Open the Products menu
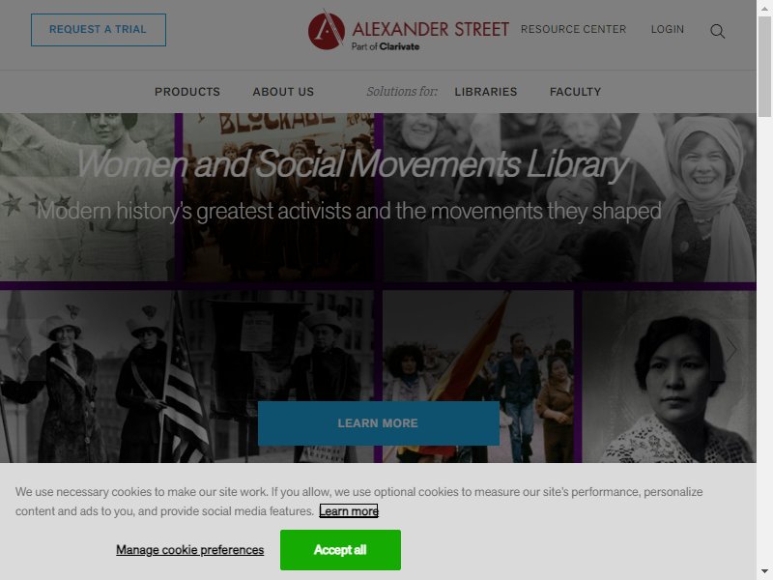The image size is (773, 580). click(x=187, y=92)
